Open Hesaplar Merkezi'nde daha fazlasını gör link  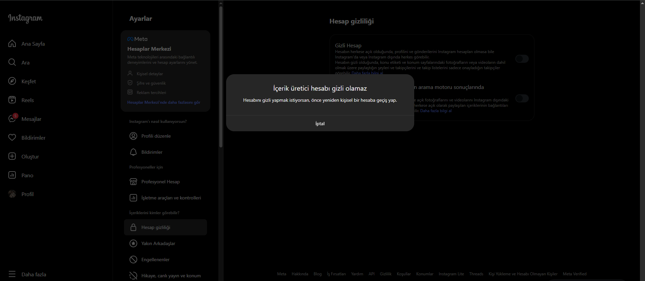(164, 102)
